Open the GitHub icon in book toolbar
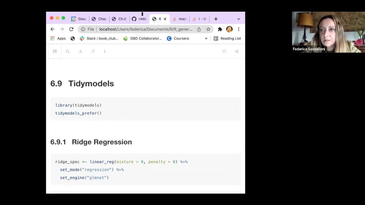This screenshot has width=365, height=205. point(224,51)
